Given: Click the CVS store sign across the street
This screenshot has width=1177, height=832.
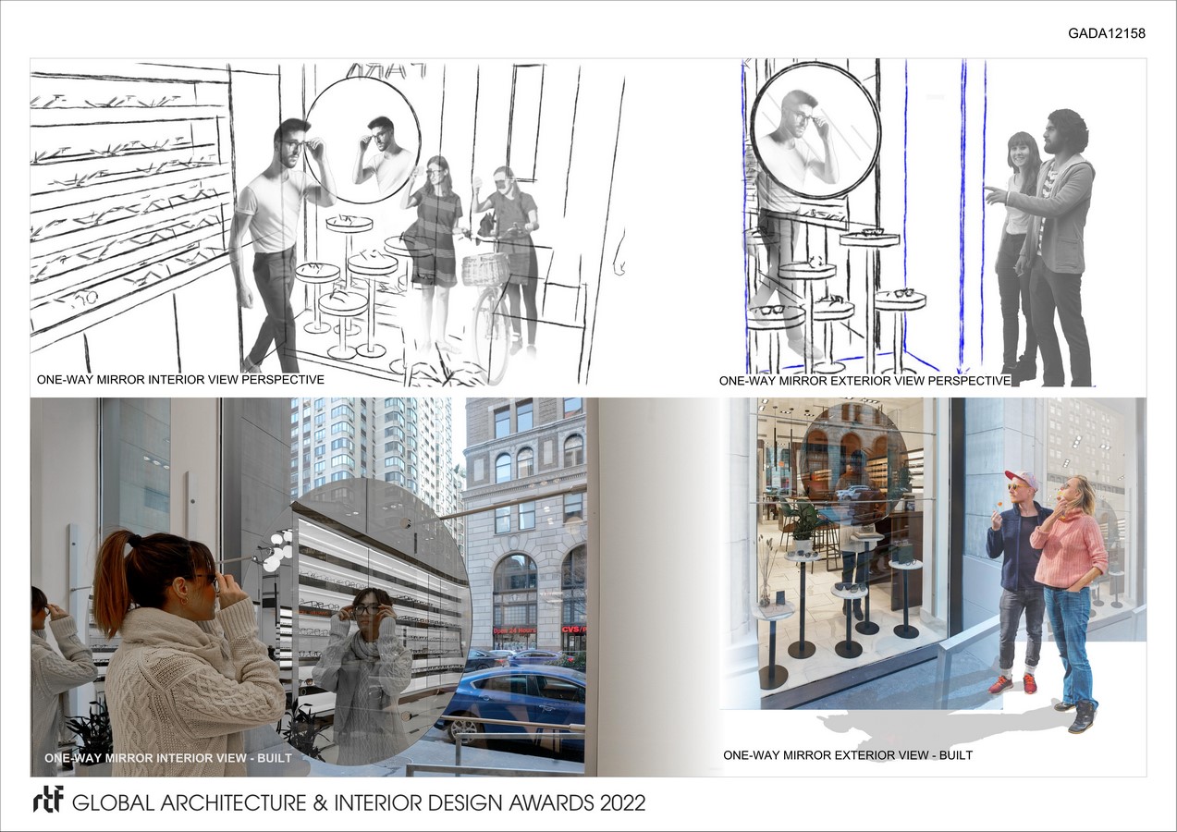Looking at the screenshot, I should [573, 630].
